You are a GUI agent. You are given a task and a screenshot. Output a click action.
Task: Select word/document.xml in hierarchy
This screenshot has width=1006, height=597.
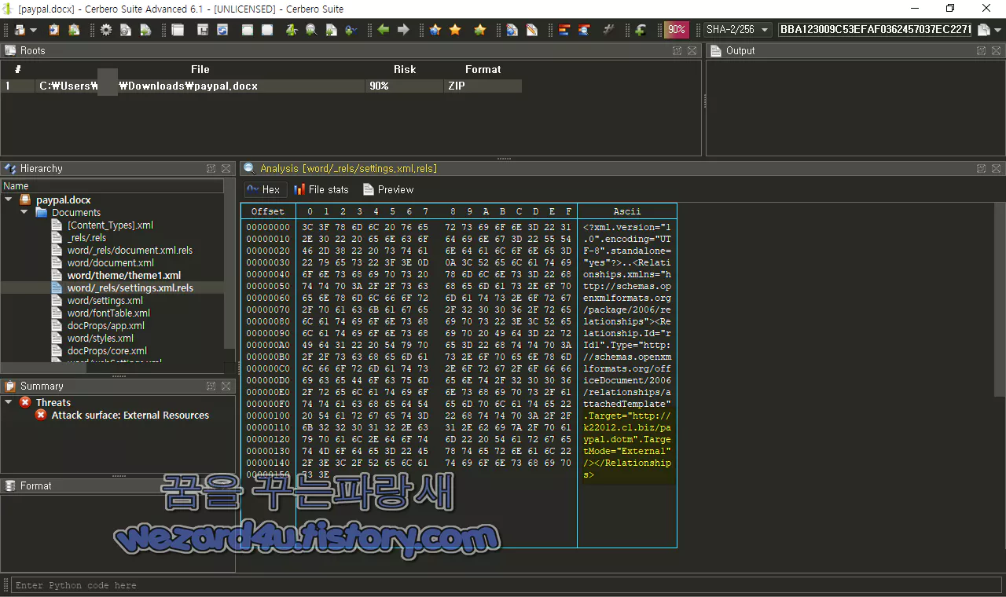click(111, 262)
